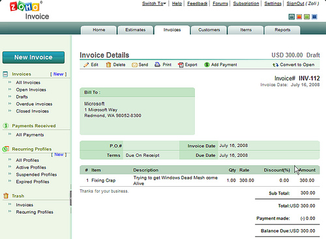The image size is (326, 239).
Task: Click the Add Payment dollar icon
Action: (207, 65)
